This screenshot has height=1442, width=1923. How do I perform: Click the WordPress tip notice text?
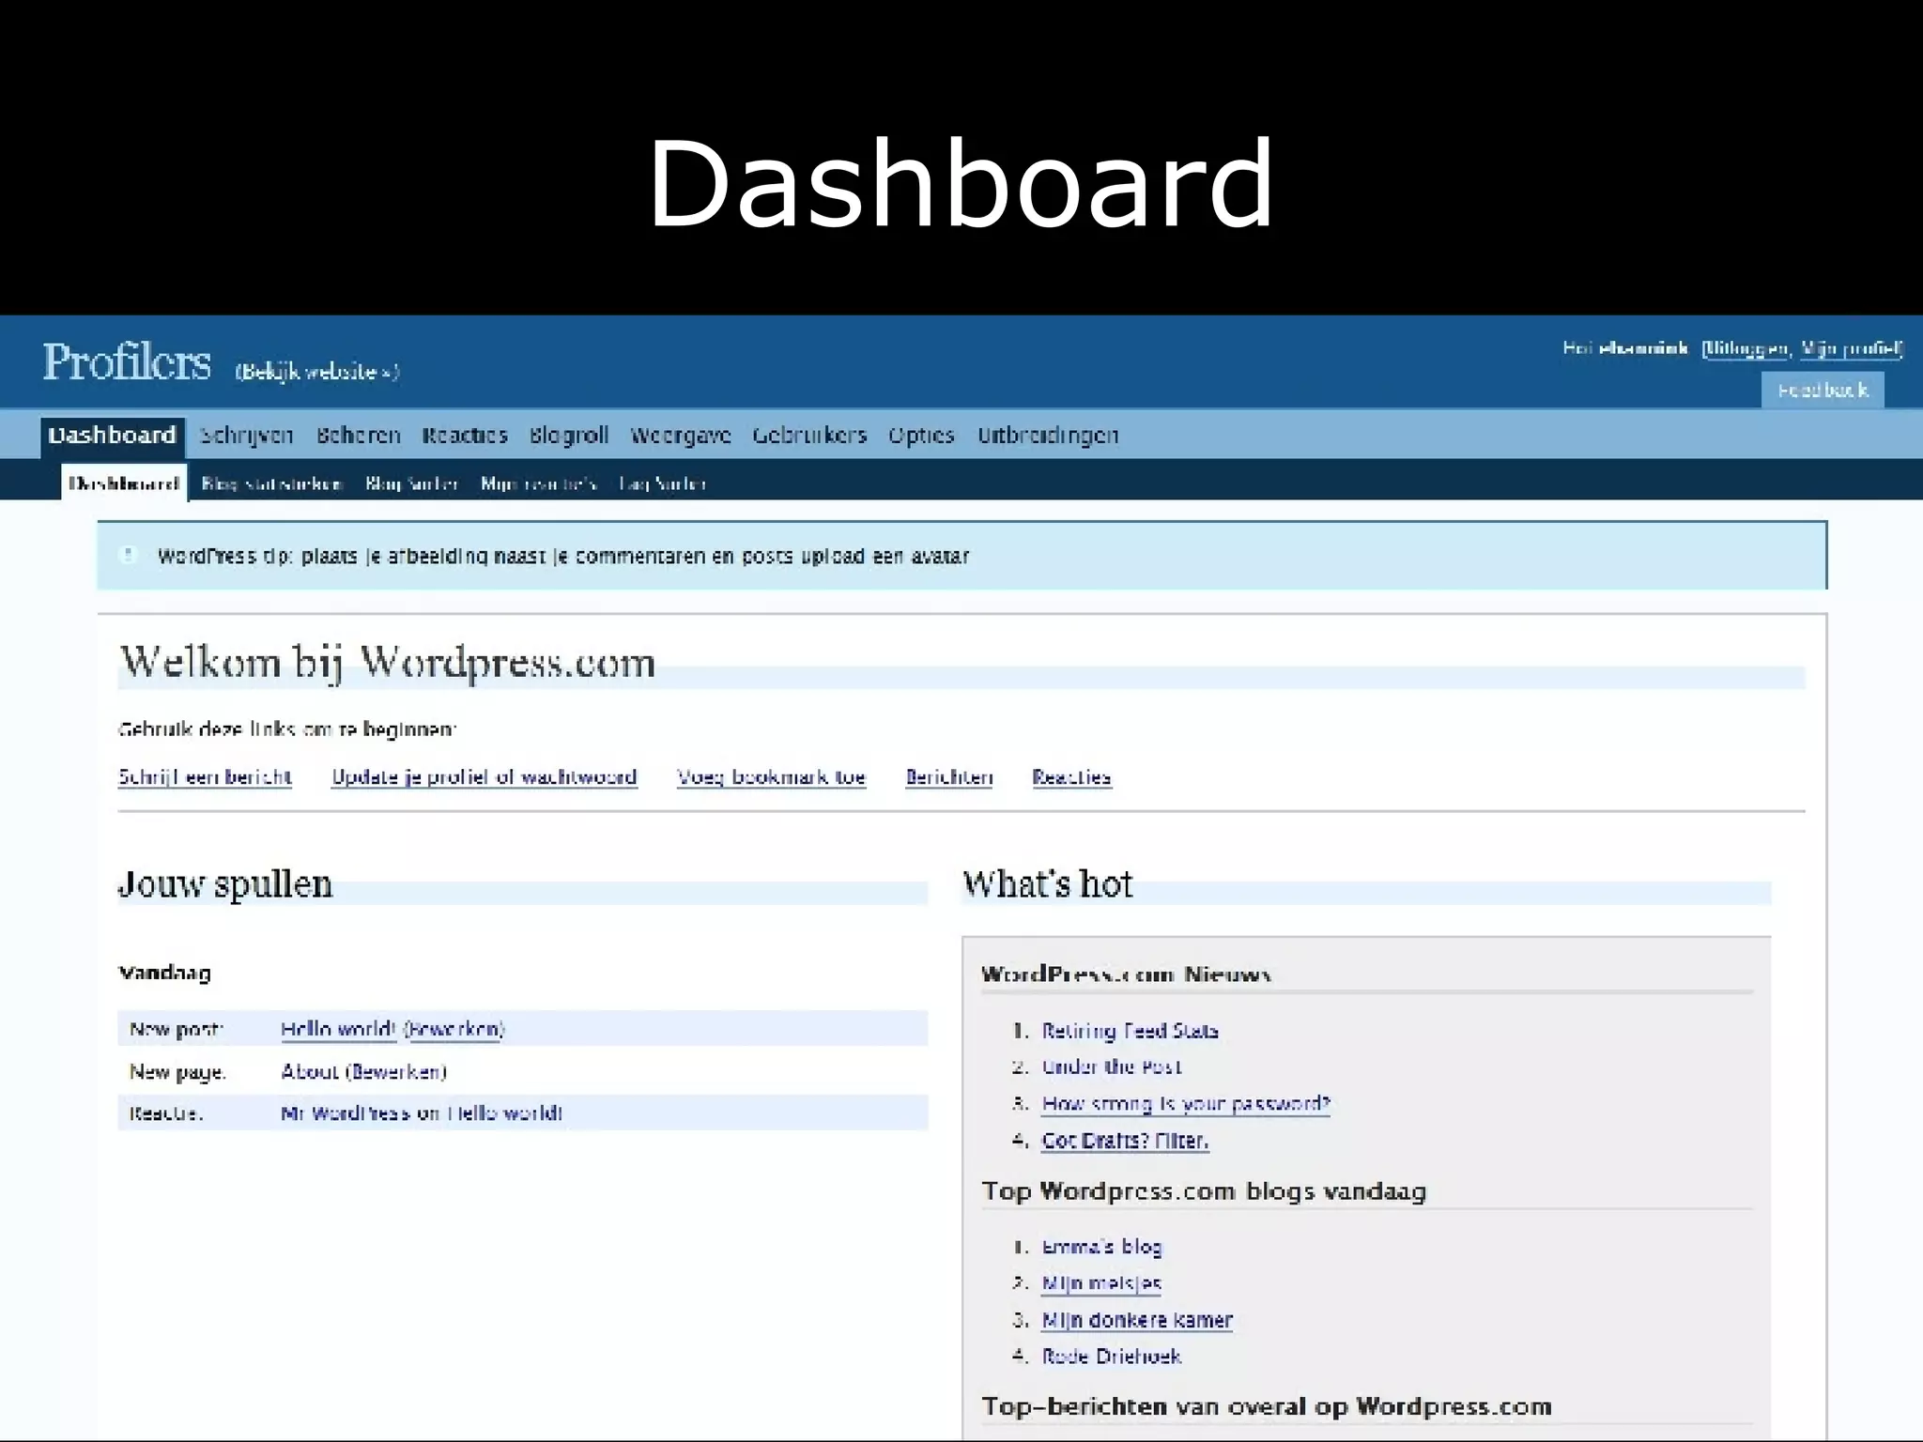pos(563,556)
